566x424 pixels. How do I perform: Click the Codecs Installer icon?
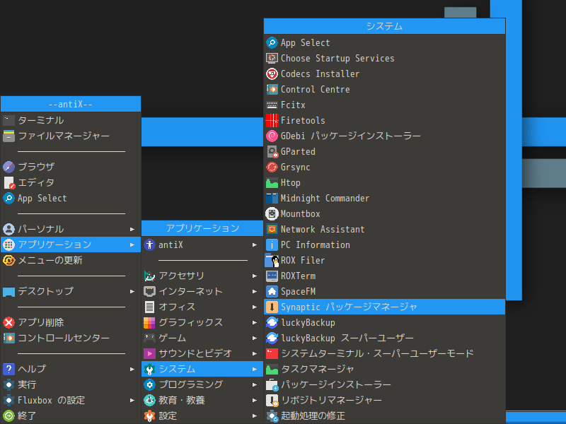(x=272, y=73)
